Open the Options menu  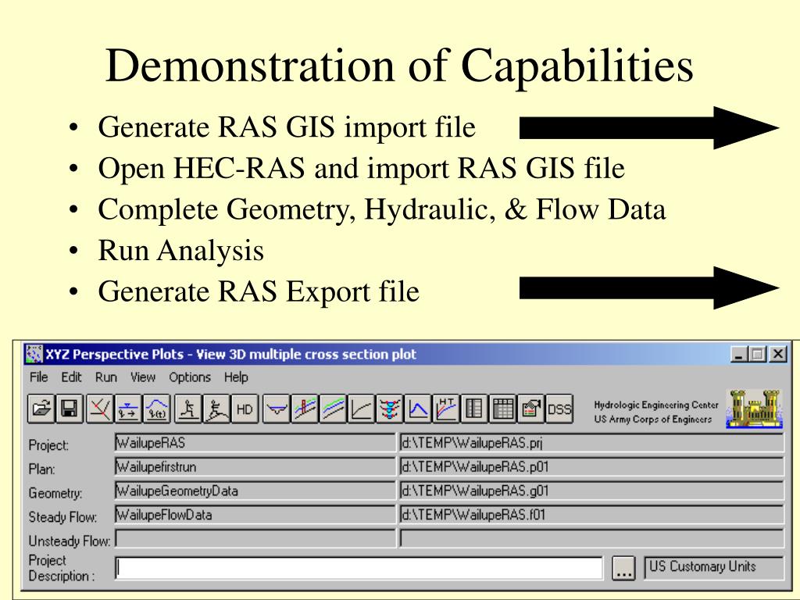click(190, 377)
